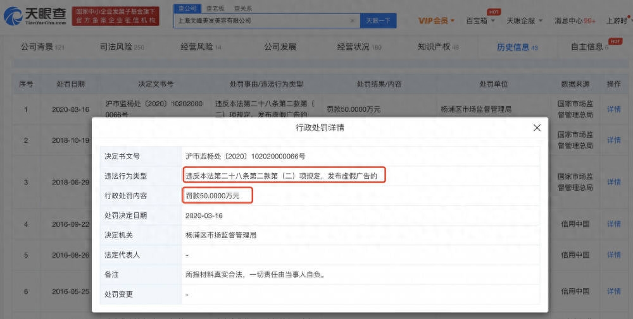This screenshot has width=633, height=319.
Task: Select the 查关系 search tab
Action: [243, 8]
